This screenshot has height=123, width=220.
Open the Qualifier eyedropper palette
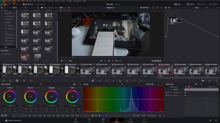point(100,81)
